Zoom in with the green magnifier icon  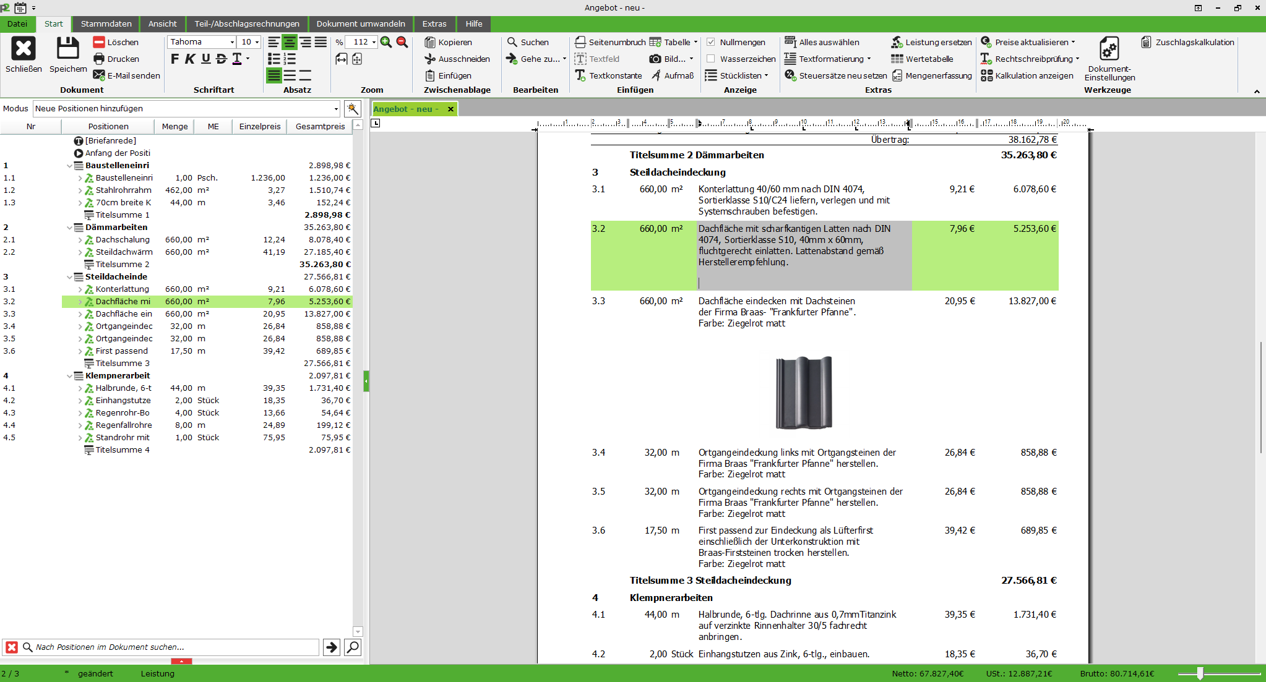386,42
